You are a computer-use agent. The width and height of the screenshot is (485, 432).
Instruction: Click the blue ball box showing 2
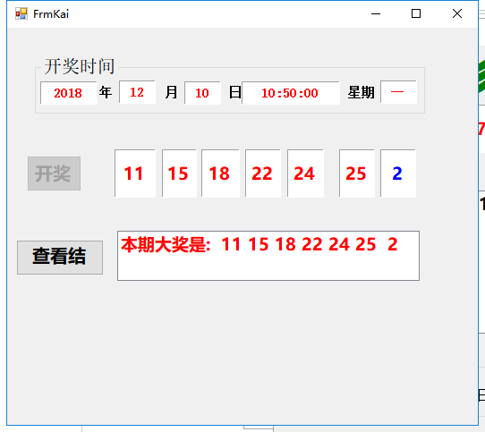398,174
